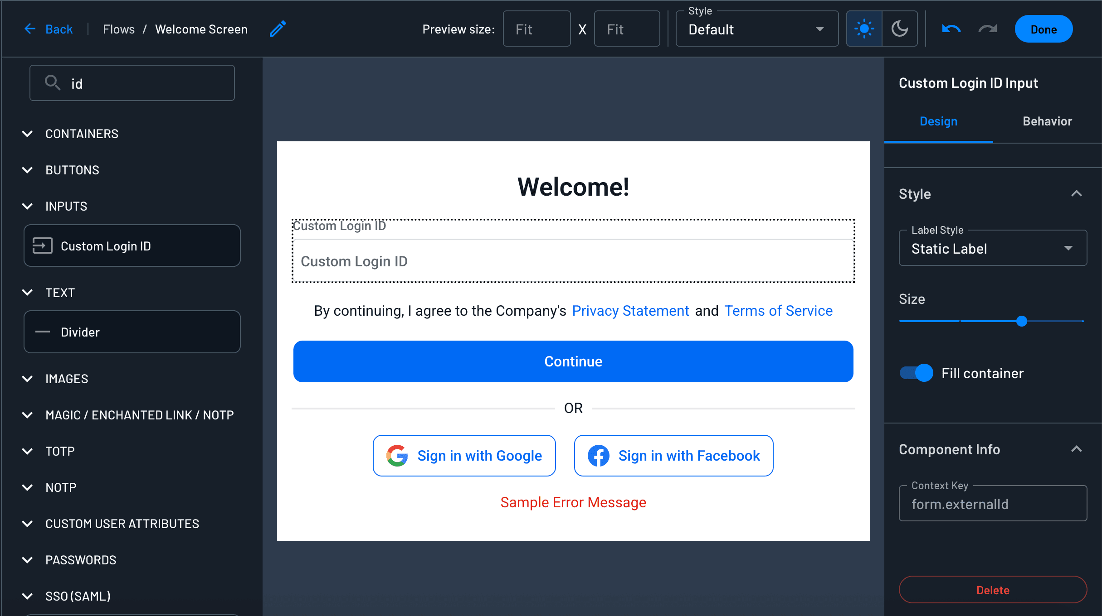
Task: Switch preview to light mode
Action: pyautogui.click(x=864, y=28)
